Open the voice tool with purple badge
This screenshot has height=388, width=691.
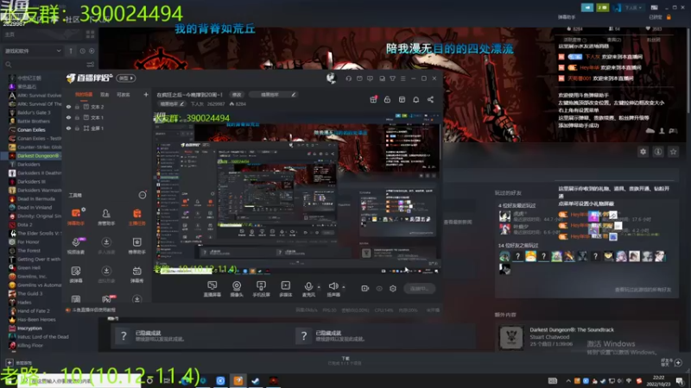(x=76, y=246)
